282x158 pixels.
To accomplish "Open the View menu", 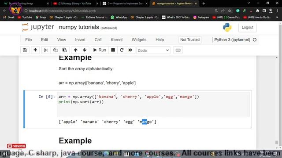I will point(62,40).
